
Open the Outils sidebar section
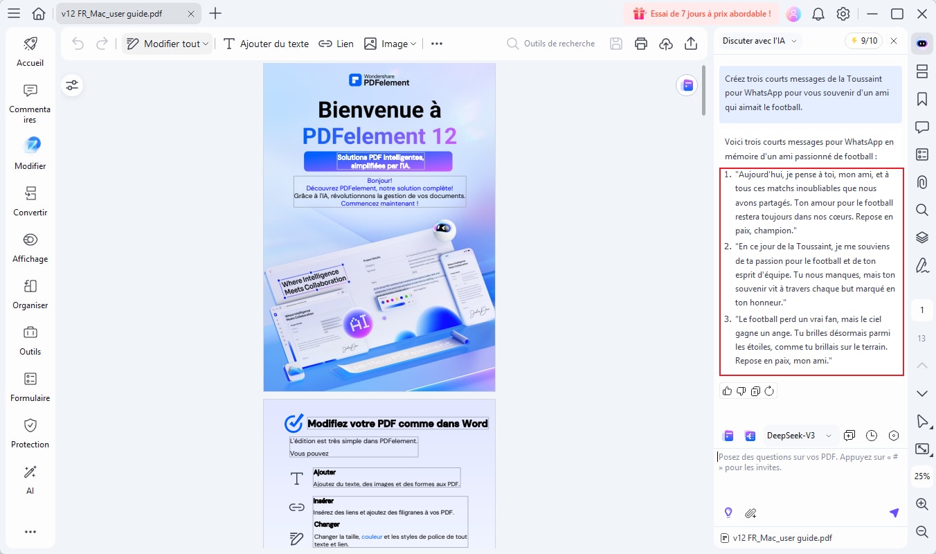(x=30, y=340)
